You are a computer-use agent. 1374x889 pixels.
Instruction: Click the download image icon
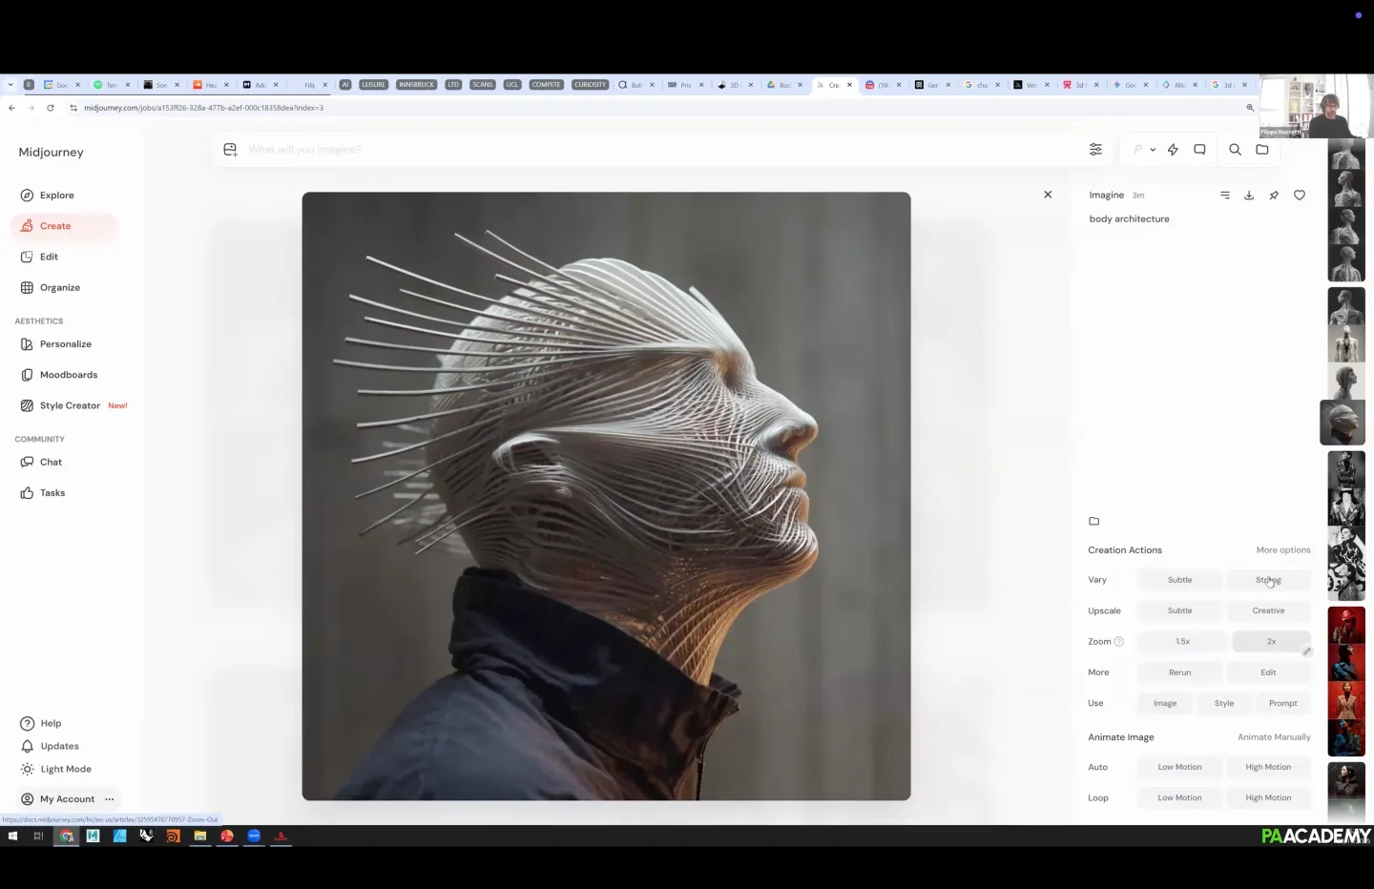pyautogui.click(x=1249, y=196)
